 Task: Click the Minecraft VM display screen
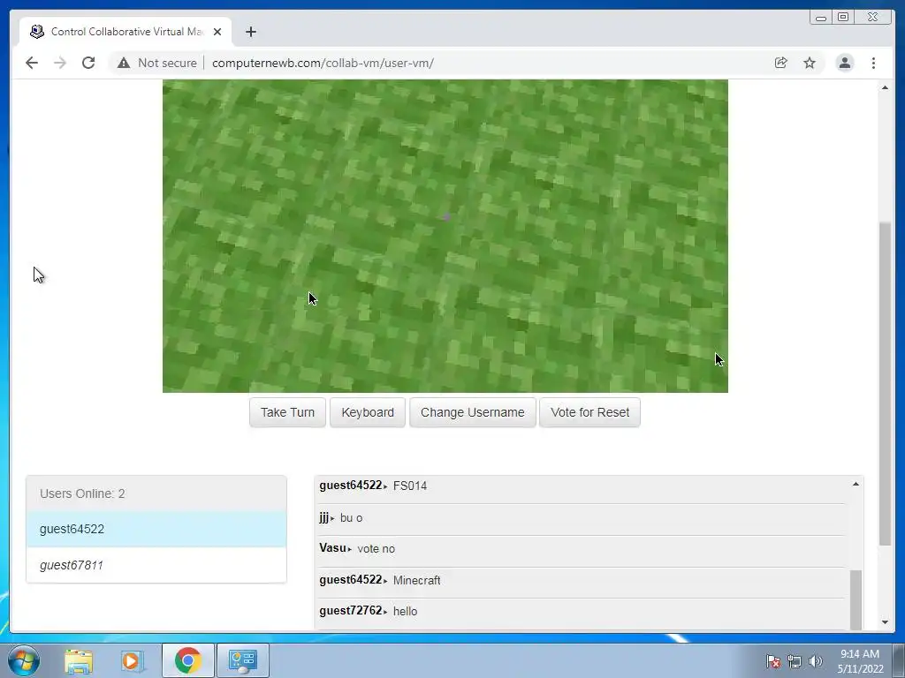click(445, 236)
